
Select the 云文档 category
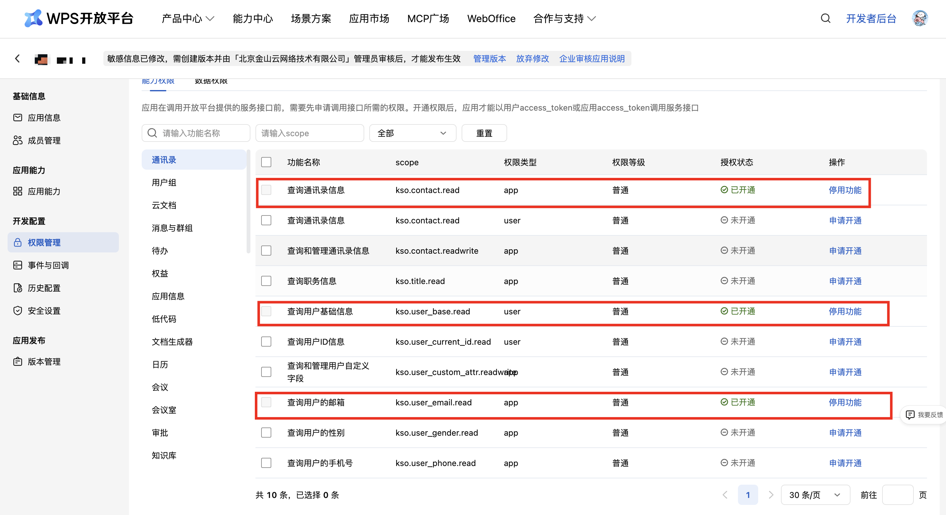tap(164, 205)
